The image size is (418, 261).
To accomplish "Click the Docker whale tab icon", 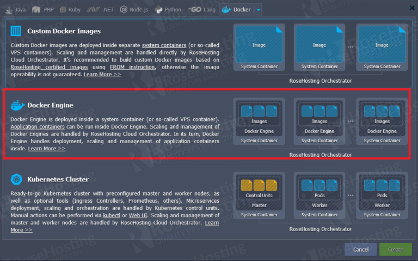I will [226, 10].
